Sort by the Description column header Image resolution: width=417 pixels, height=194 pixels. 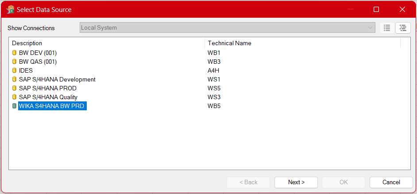tap(106, 43)
